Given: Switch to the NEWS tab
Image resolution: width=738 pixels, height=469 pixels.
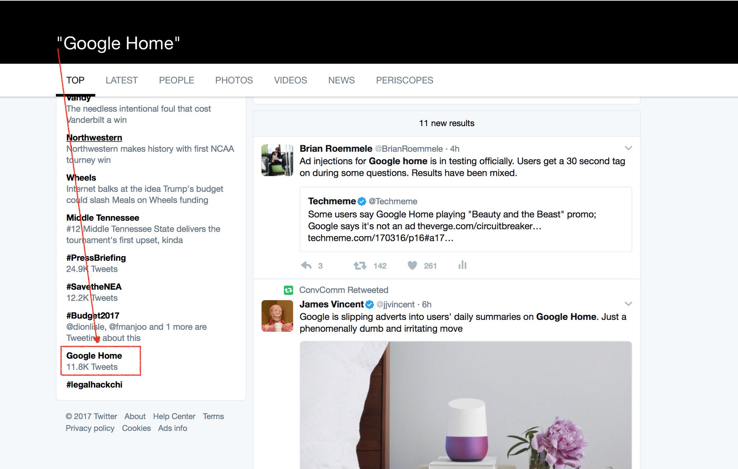Looking at the screenshot, I should [x=342, y=80].
